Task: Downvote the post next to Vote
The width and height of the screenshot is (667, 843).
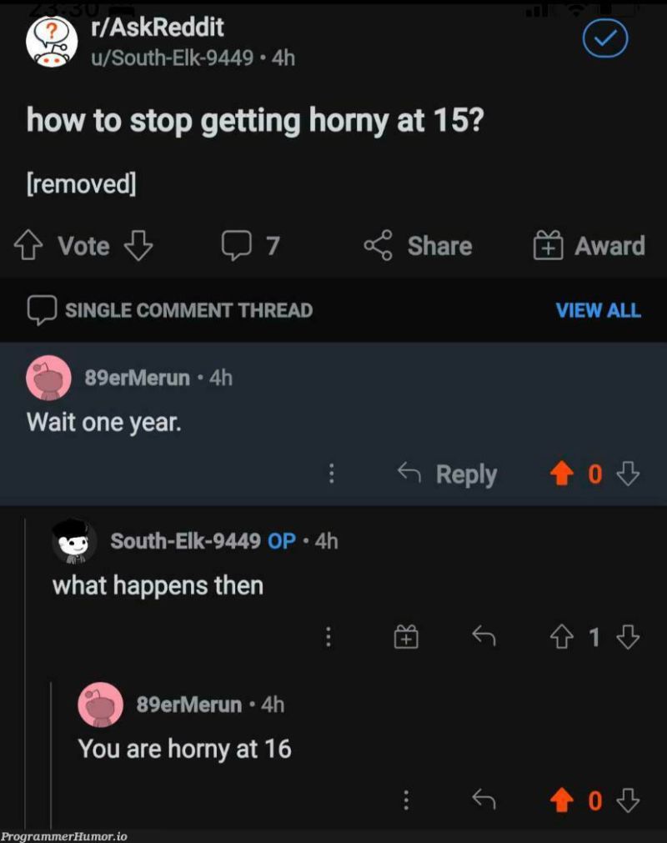Action: 138,246
